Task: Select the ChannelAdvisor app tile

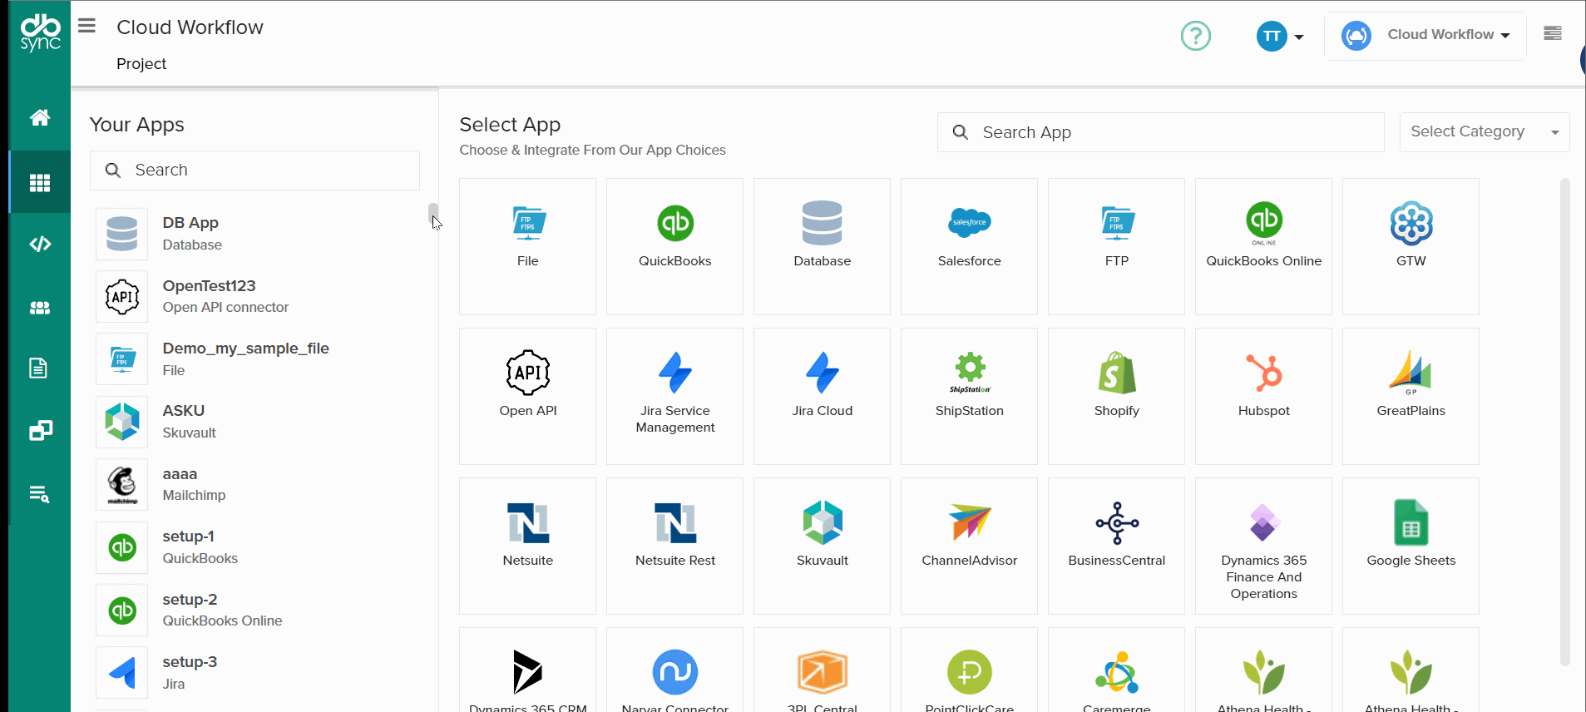Action: (x=969, y=546)
